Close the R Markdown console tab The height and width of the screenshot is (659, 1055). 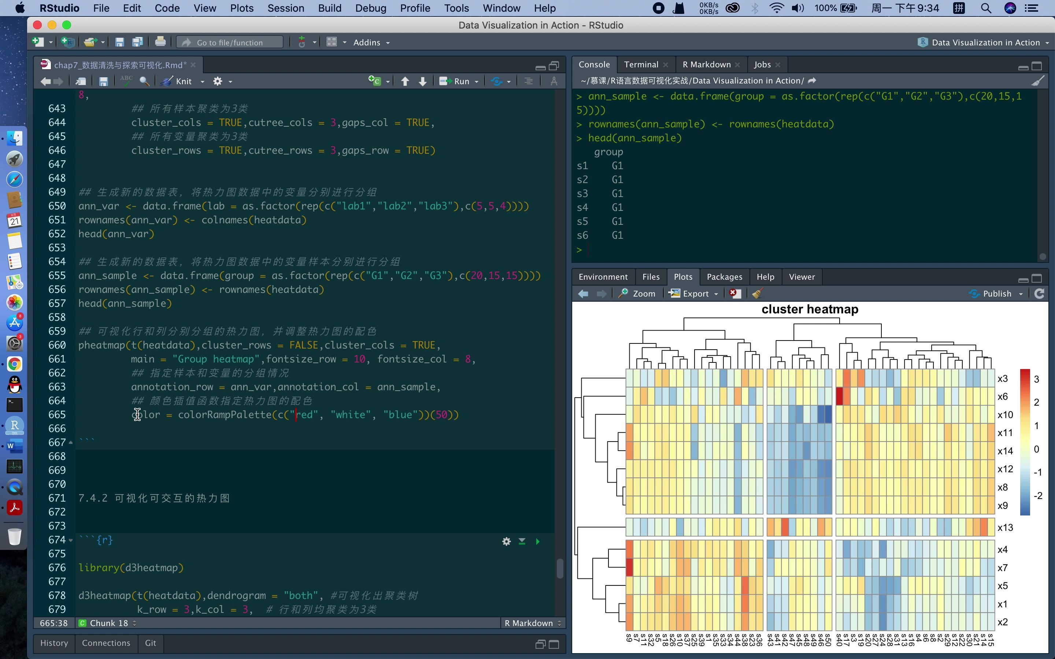click(x=737, y=64)
